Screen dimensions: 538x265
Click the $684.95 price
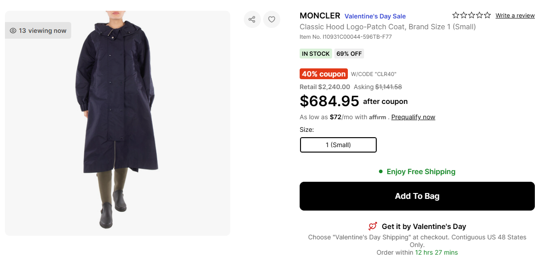click(329, 101)
